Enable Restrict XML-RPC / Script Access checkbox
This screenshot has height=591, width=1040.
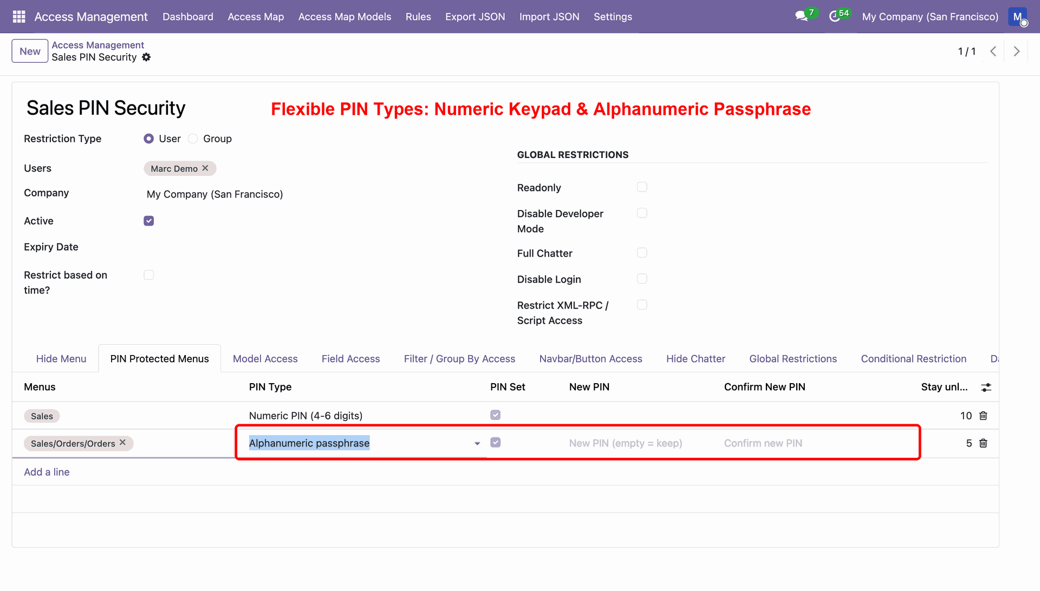click(x=642, y=305)
